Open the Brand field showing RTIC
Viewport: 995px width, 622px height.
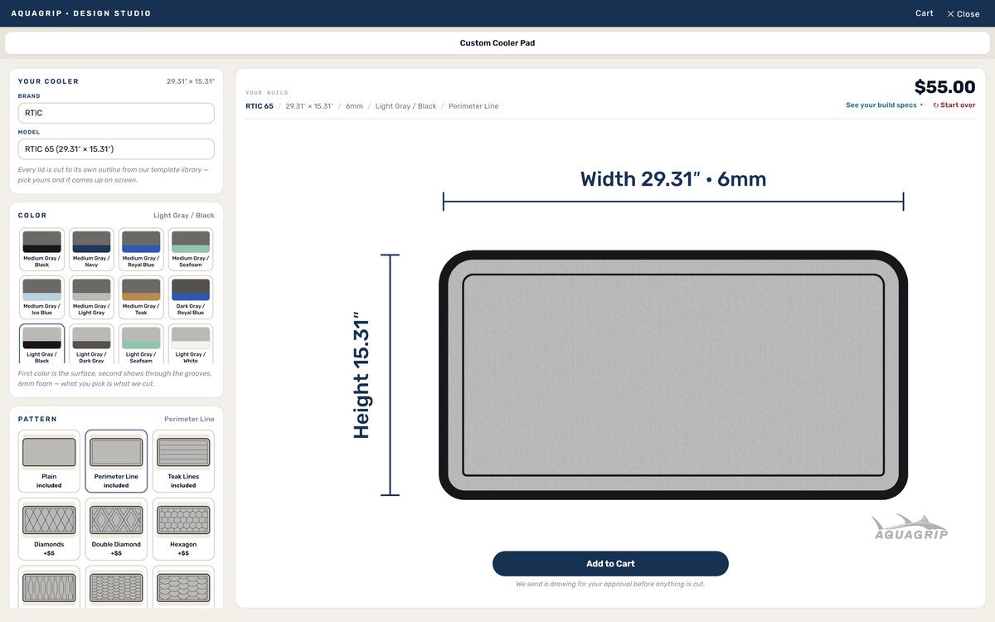pyautogui.click(x=116, y=113)
